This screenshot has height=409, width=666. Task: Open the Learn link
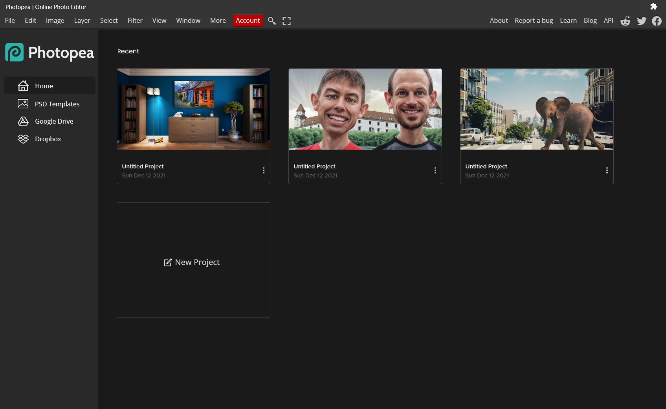[568, 20]
